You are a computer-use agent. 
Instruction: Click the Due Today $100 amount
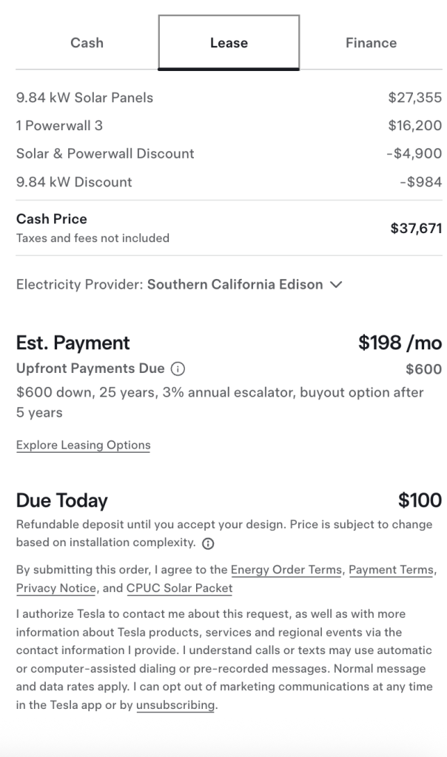[x=420, y=501]
